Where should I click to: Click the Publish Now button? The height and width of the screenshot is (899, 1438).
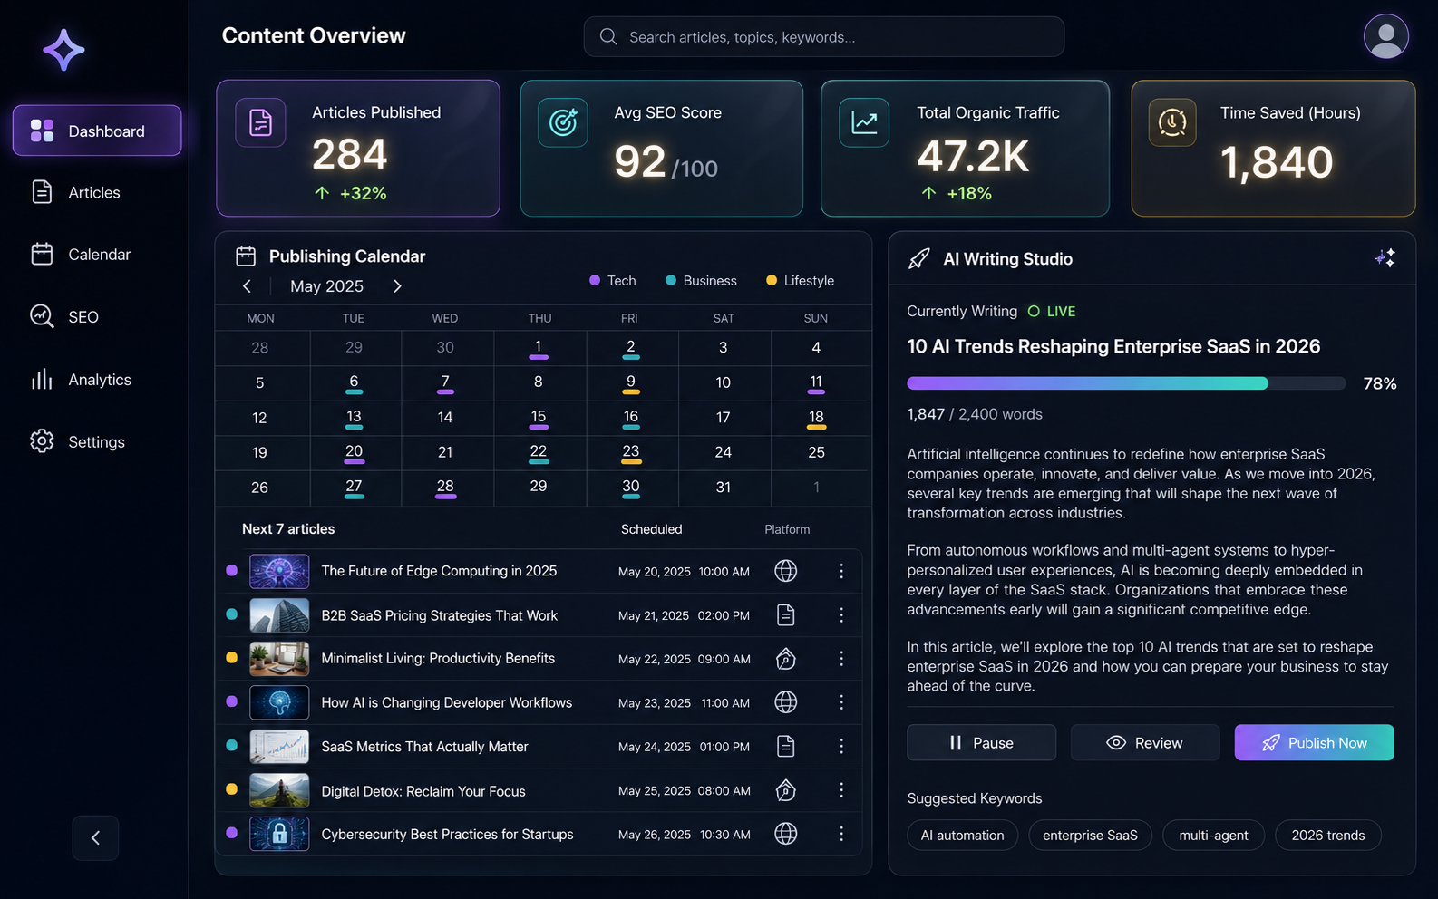point(1314,742)
